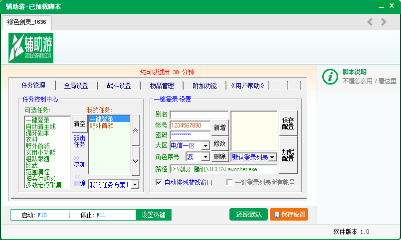401x240 pixels.
Task: Select the 绿色剑灵_1636 window tab
Action: click(27, 22)
